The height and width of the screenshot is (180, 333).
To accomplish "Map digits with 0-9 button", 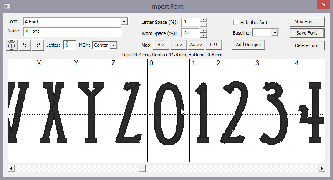I will pyautogui.click(x=213, y=44).
